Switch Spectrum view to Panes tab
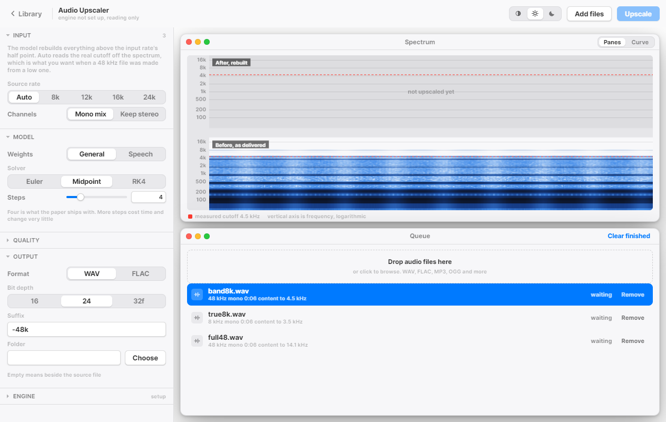666x422 pixels. point(612,42)
